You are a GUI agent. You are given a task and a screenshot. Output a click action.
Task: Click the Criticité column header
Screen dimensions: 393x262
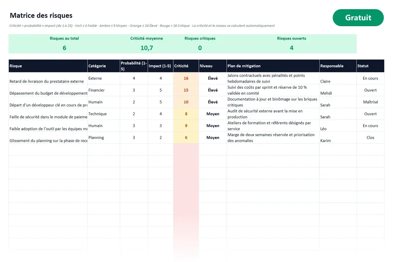tap(186, 66)
